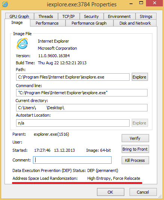The width and height of the screenshot is (164, 200).
Task: Open the TCP/IP tab
Action: click(69, 16)
